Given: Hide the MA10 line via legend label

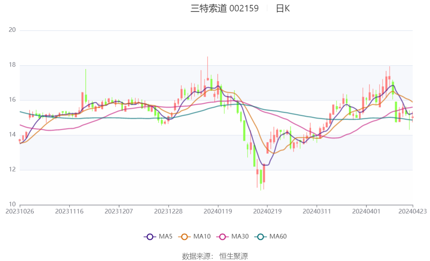Looking at the screenshot, I should point(202,236).
